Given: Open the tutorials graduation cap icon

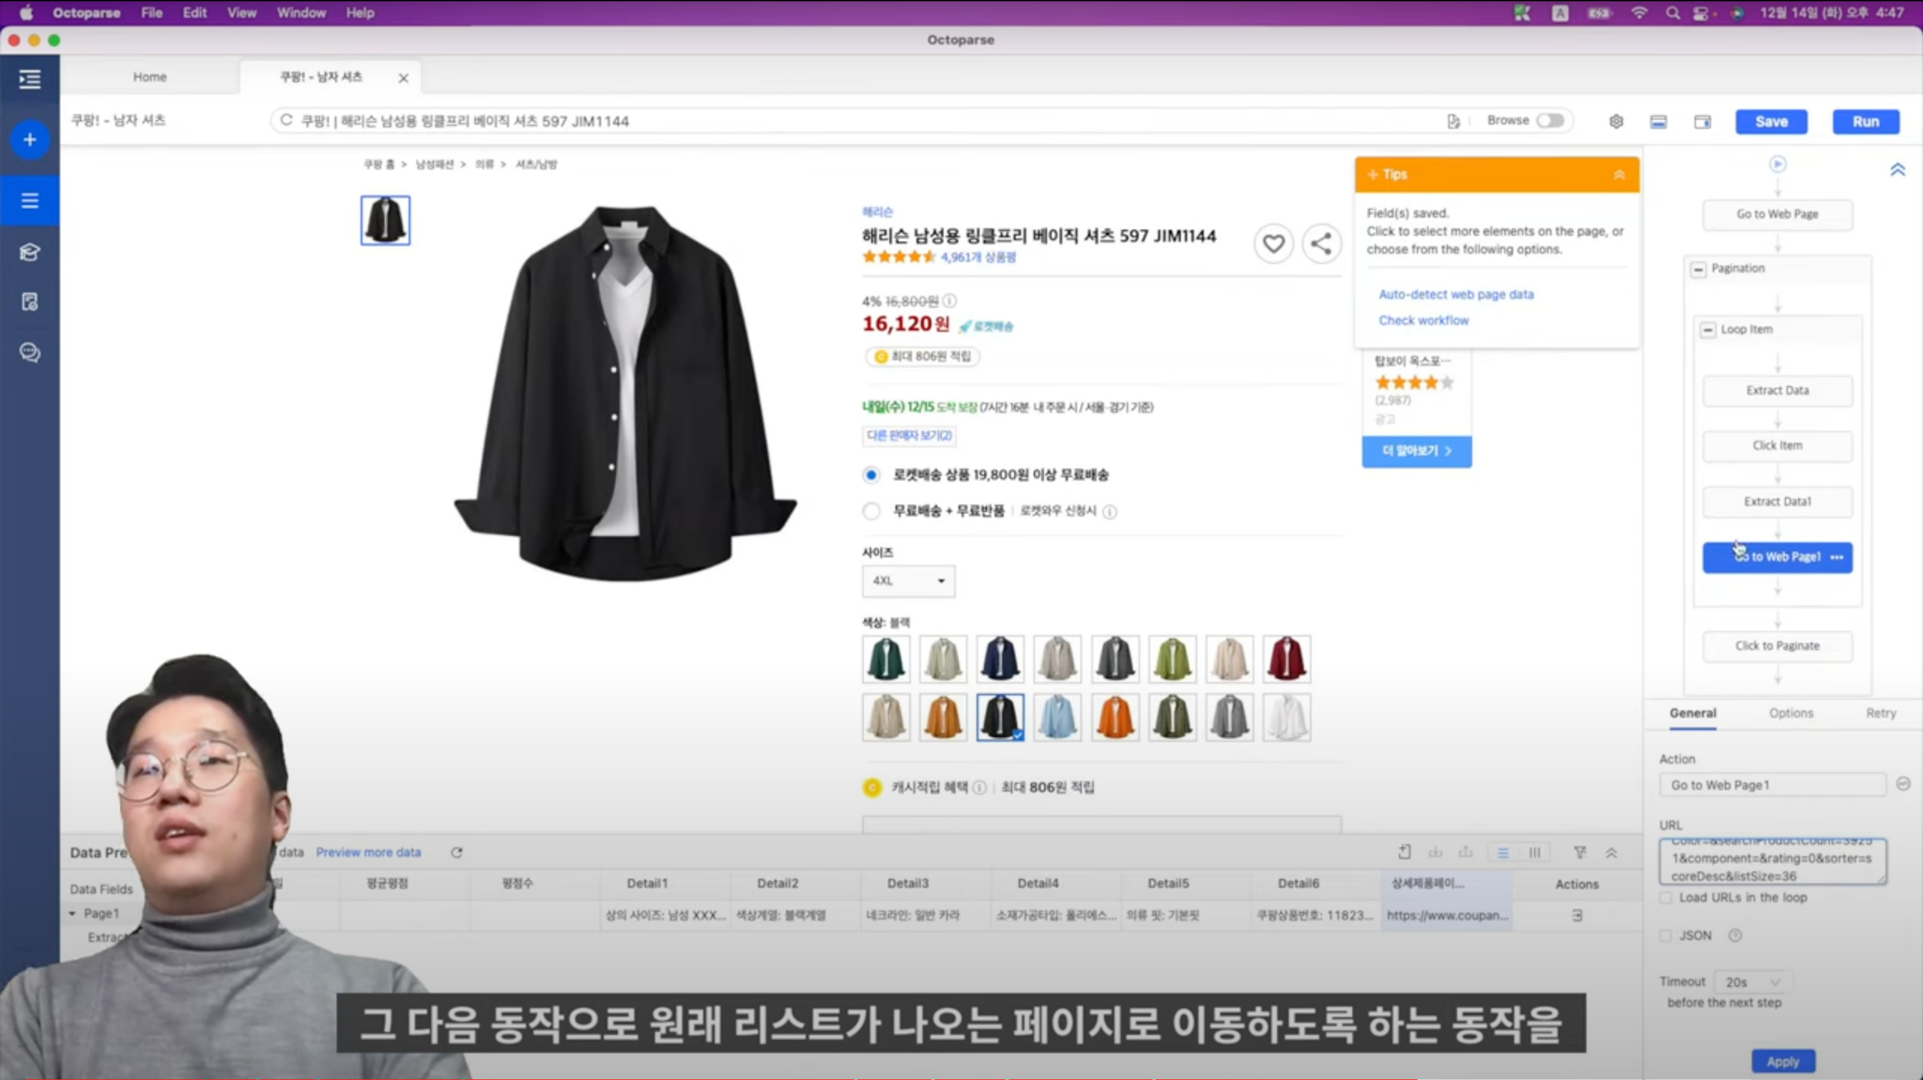Looking at the screenshot, I should pos(30,252).
